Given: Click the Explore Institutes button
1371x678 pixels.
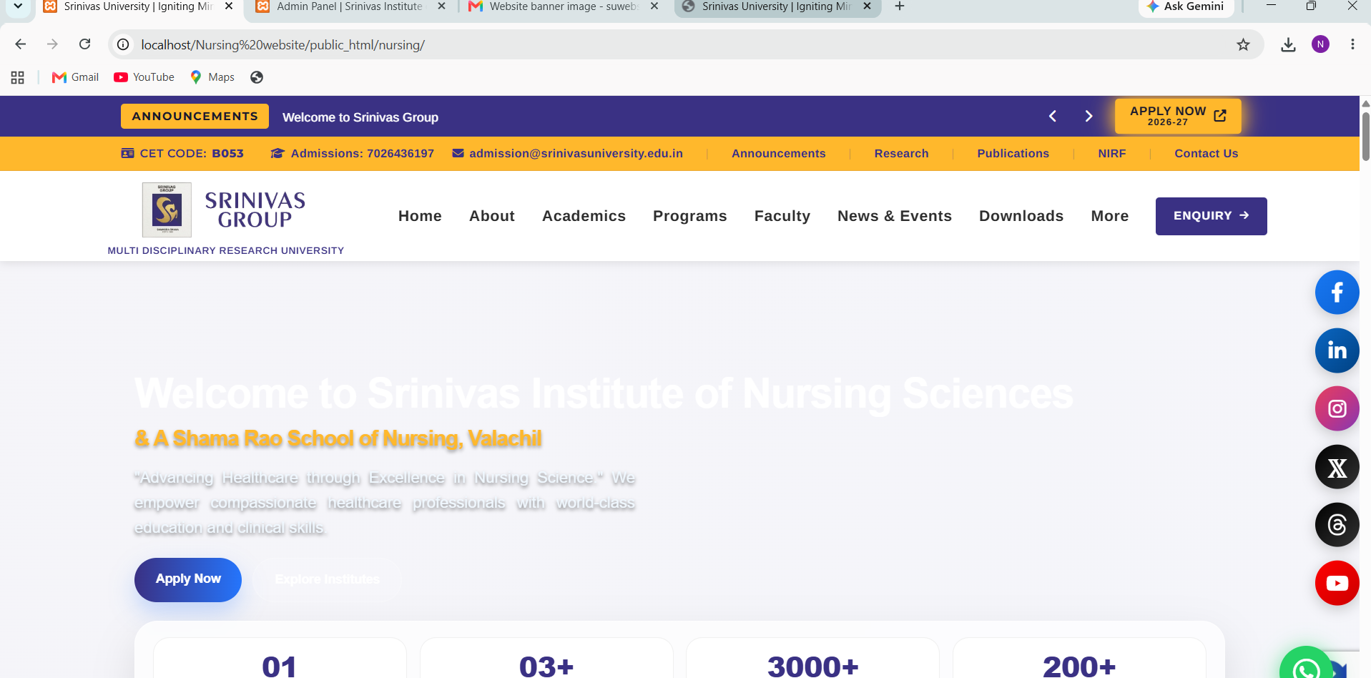Looking at the screenshot, I should [x=327, y=579].
